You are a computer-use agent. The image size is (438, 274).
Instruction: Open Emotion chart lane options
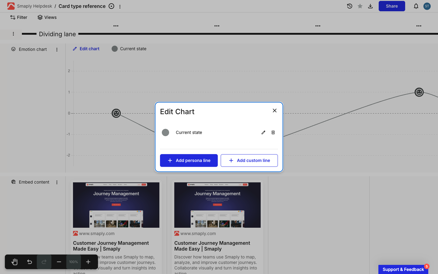(57, 50)
